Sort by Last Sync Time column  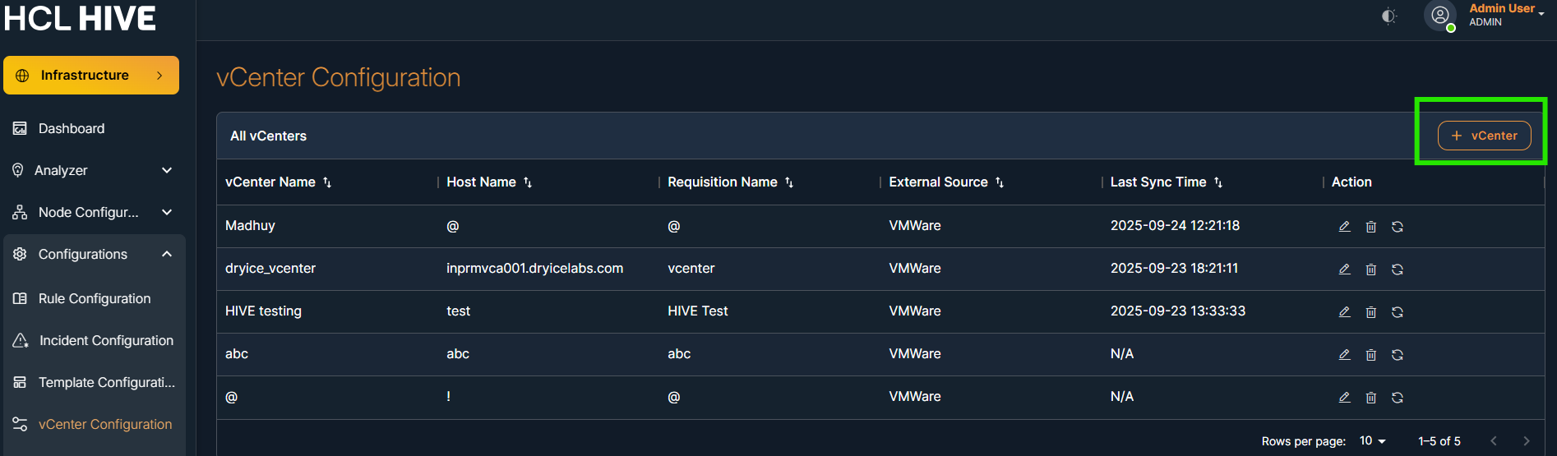click(1218, 182)
